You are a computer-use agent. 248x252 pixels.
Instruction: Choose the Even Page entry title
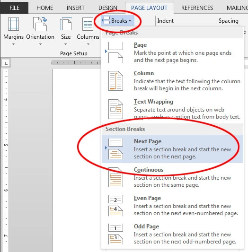pos(147,198)
